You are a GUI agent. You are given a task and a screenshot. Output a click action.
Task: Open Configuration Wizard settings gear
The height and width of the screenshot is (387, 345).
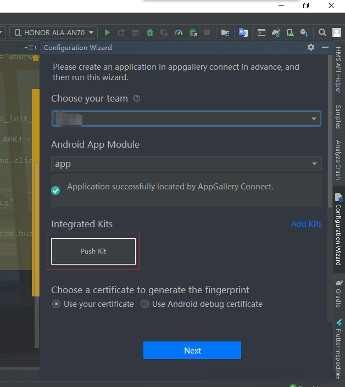tap(311, 47)
